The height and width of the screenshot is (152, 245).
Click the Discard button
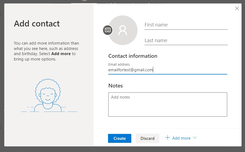(147, 138)
